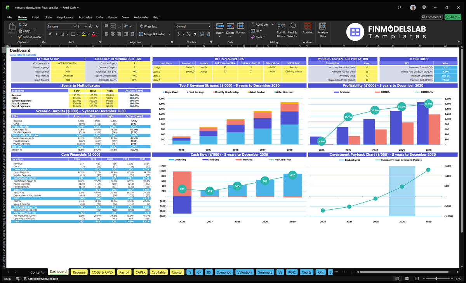
Task: Click Accessibility: Investigate in status bar
Action: pos(40,279)
